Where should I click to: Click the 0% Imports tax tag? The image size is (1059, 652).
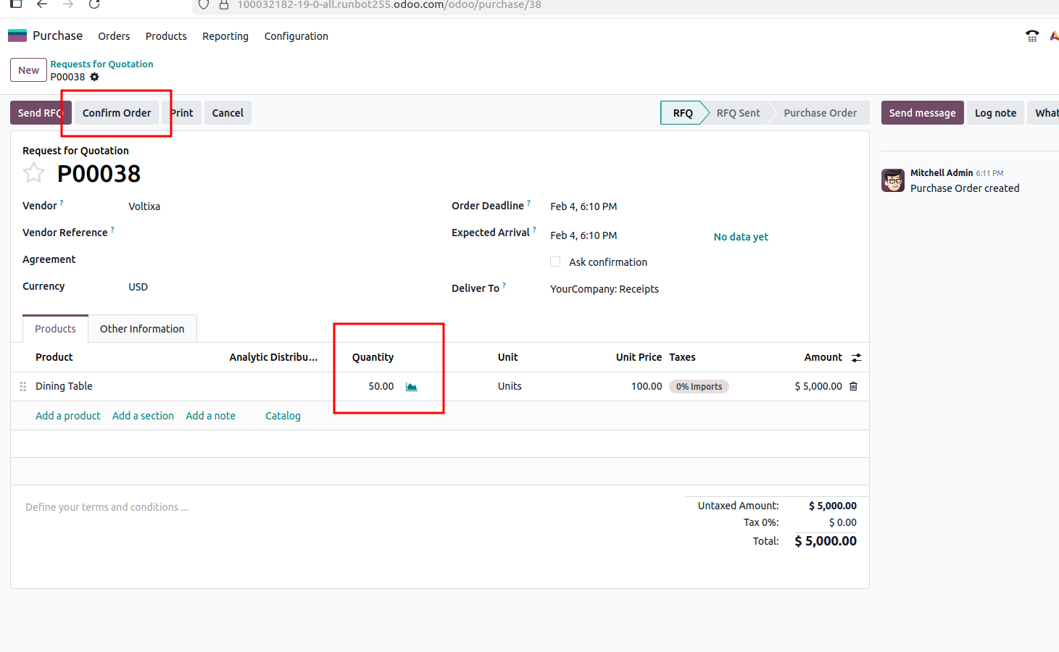point(699,387)
